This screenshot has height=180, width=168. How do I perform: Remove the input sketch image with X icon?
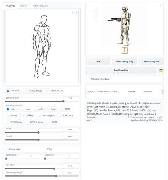(77, 13)
